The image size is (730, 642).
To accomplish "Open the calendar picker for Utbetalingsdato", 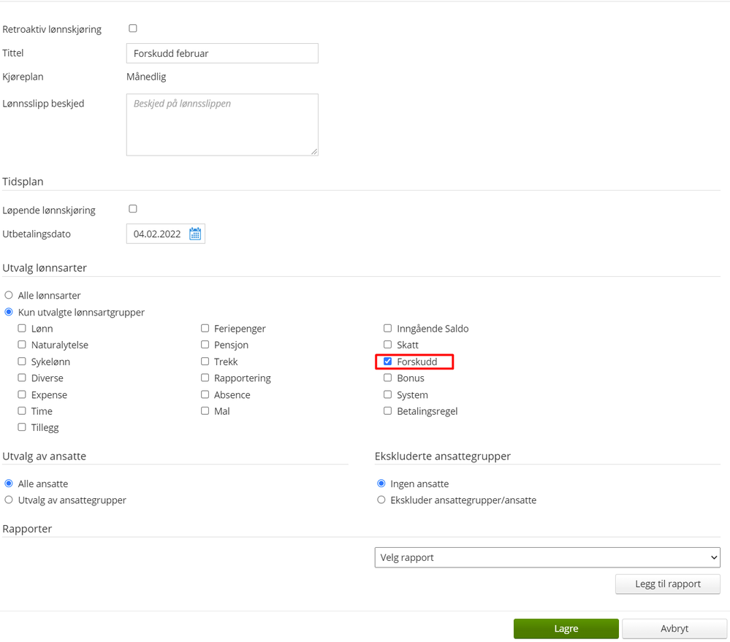I will [195, 234].
